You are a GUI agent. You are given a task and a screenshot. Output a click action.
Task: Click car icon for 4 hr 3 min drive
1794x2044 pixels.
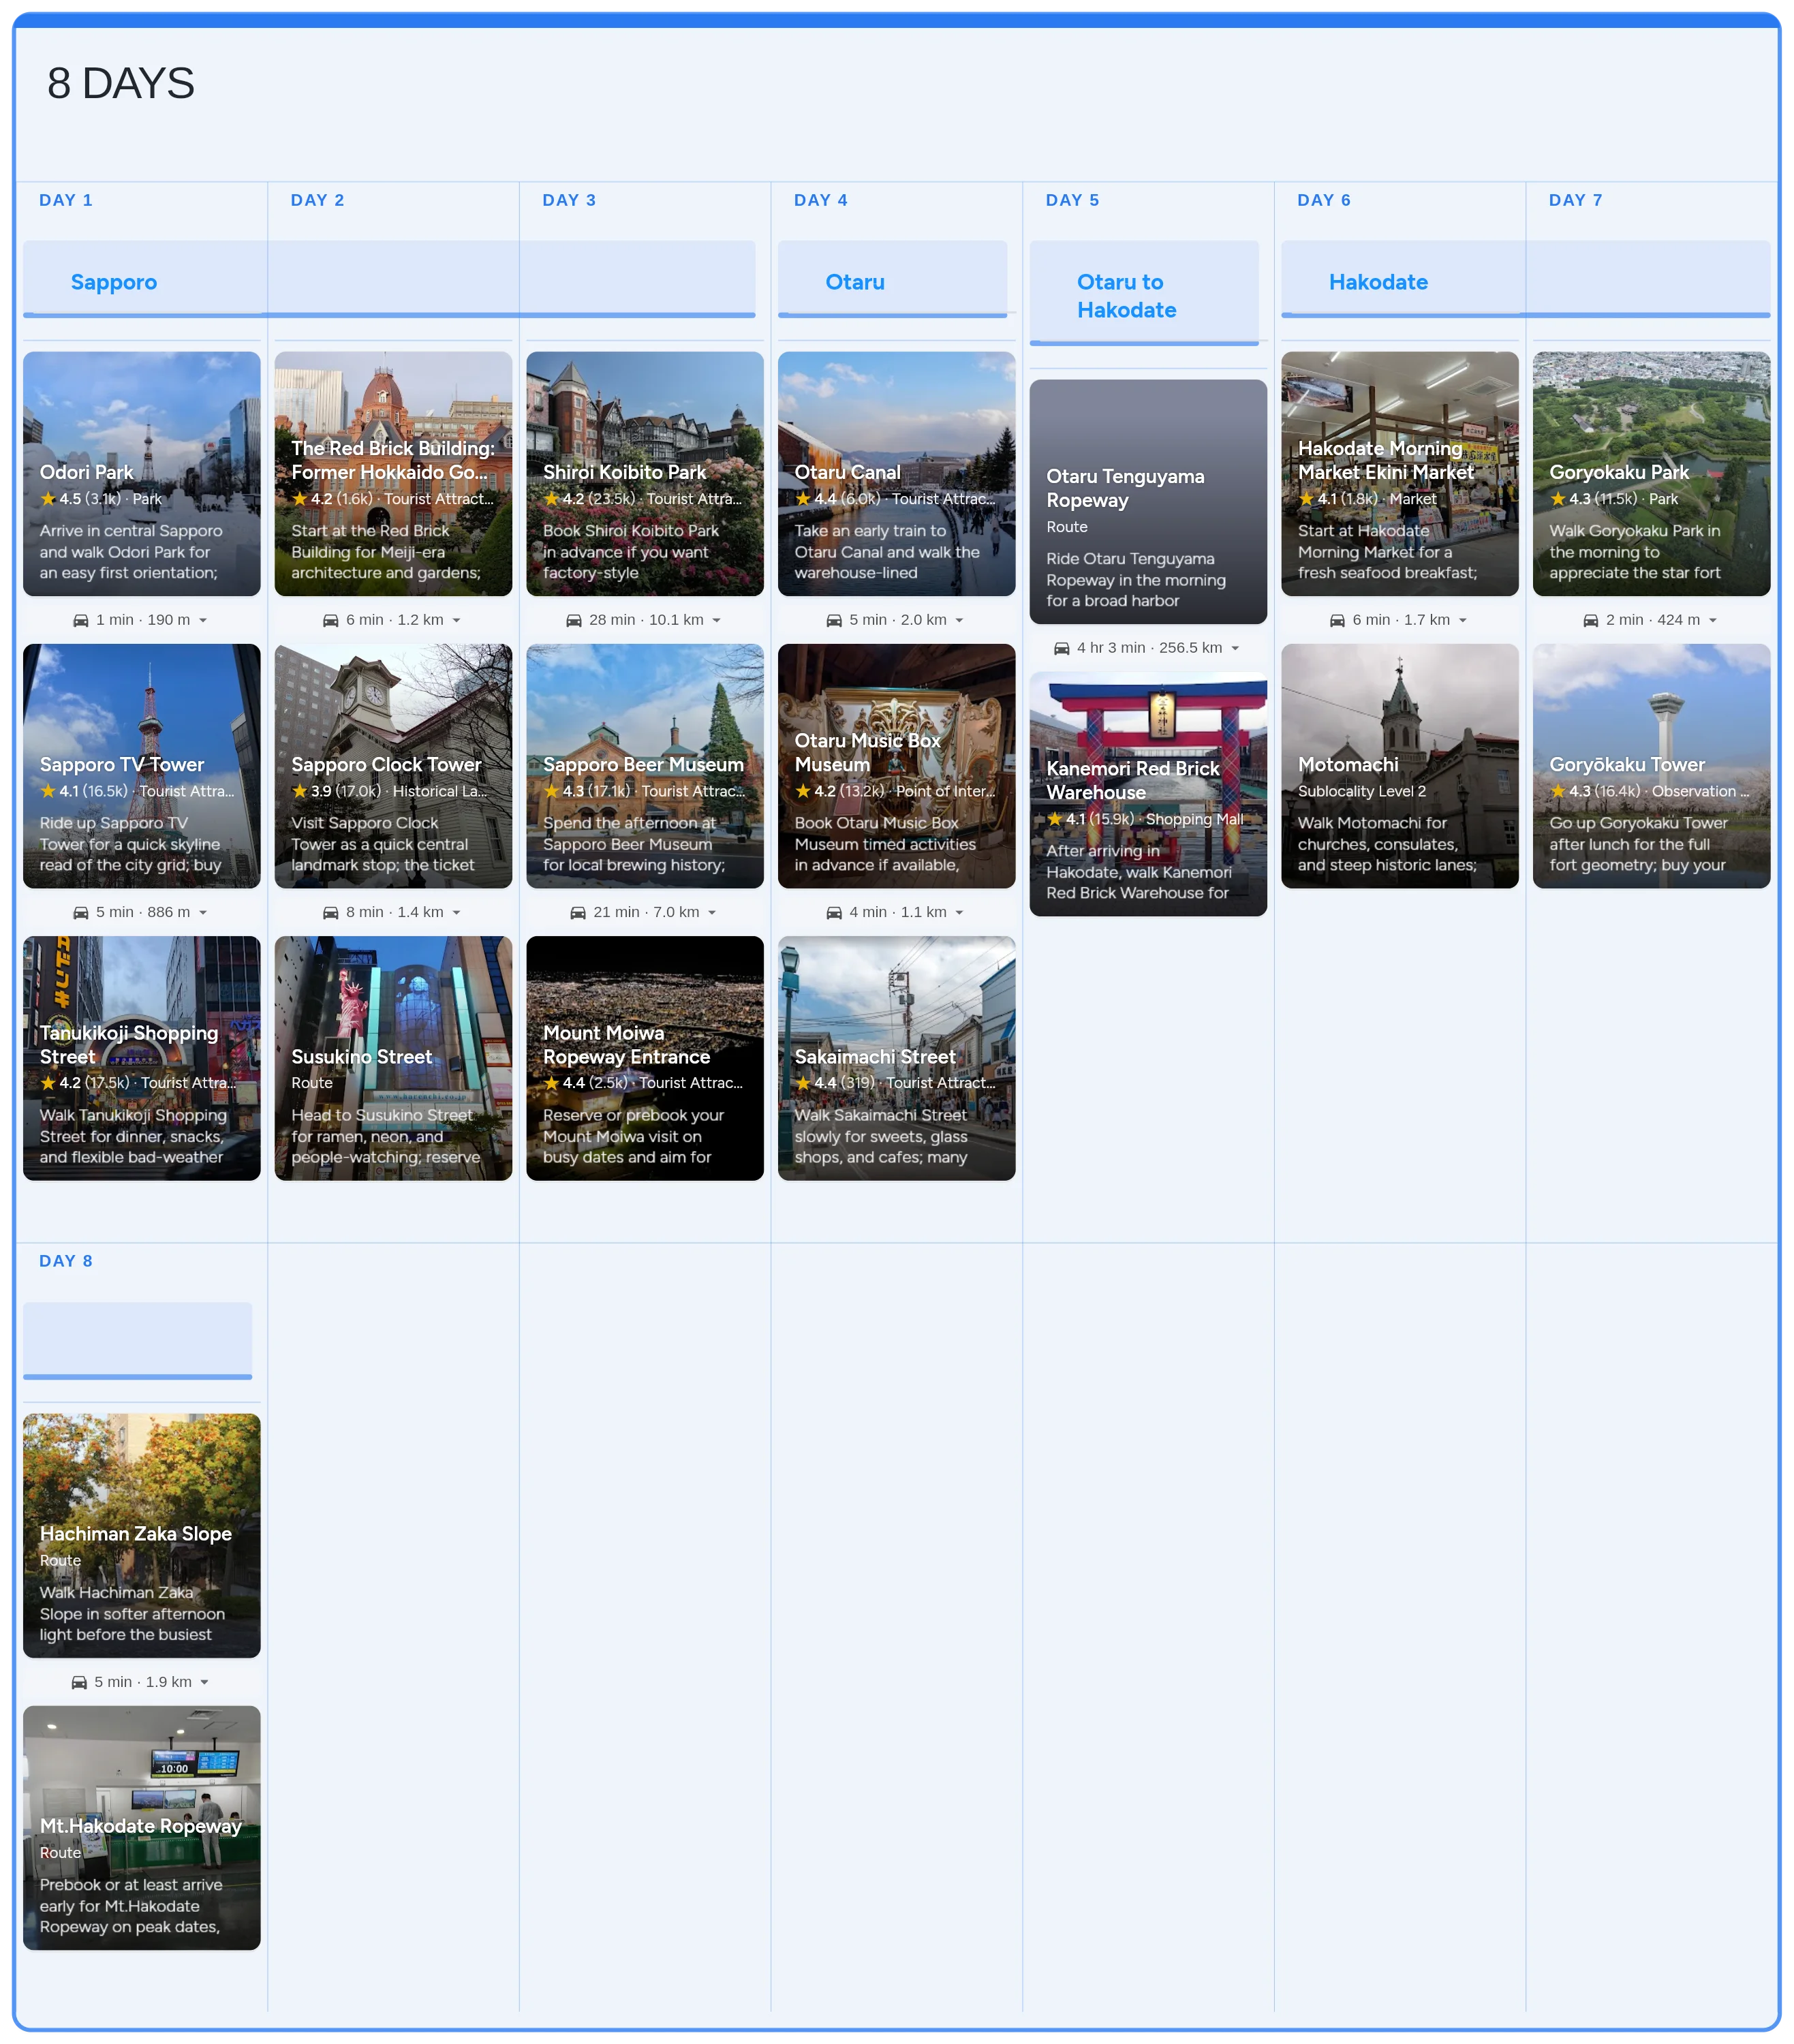point(1062,648)
